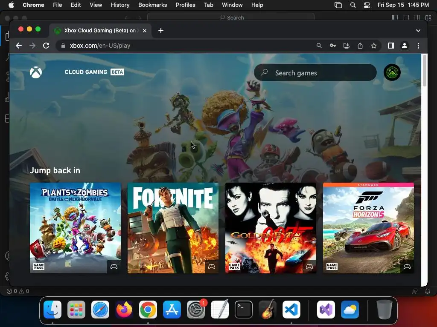The image size is (437, 327).
Task: Open System Settings from the Dock
Action: (196, 310)
